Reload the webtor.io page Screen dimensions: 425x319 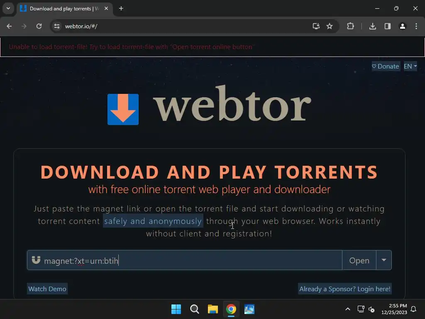coord(39,26)
